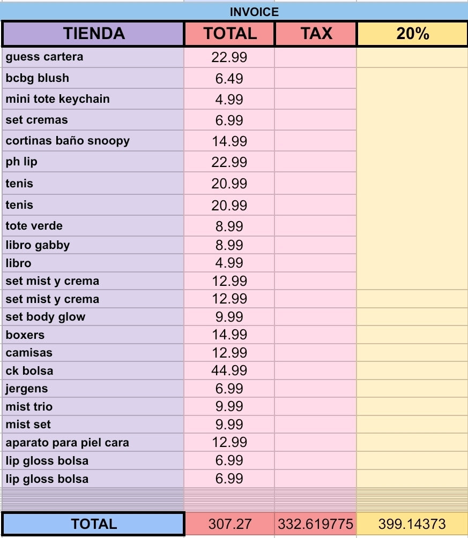Select the ph lip item cell
Screen dimensions: 468x538
93,162
